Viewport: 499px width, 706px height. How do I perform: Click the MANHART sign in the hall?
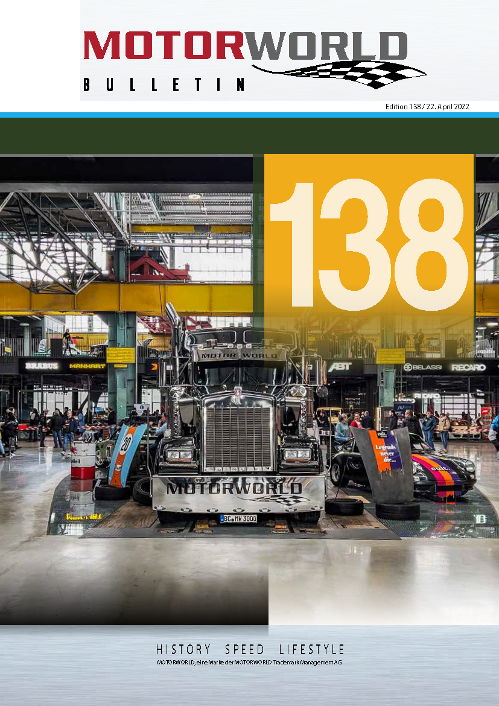[x=87, y=366]
